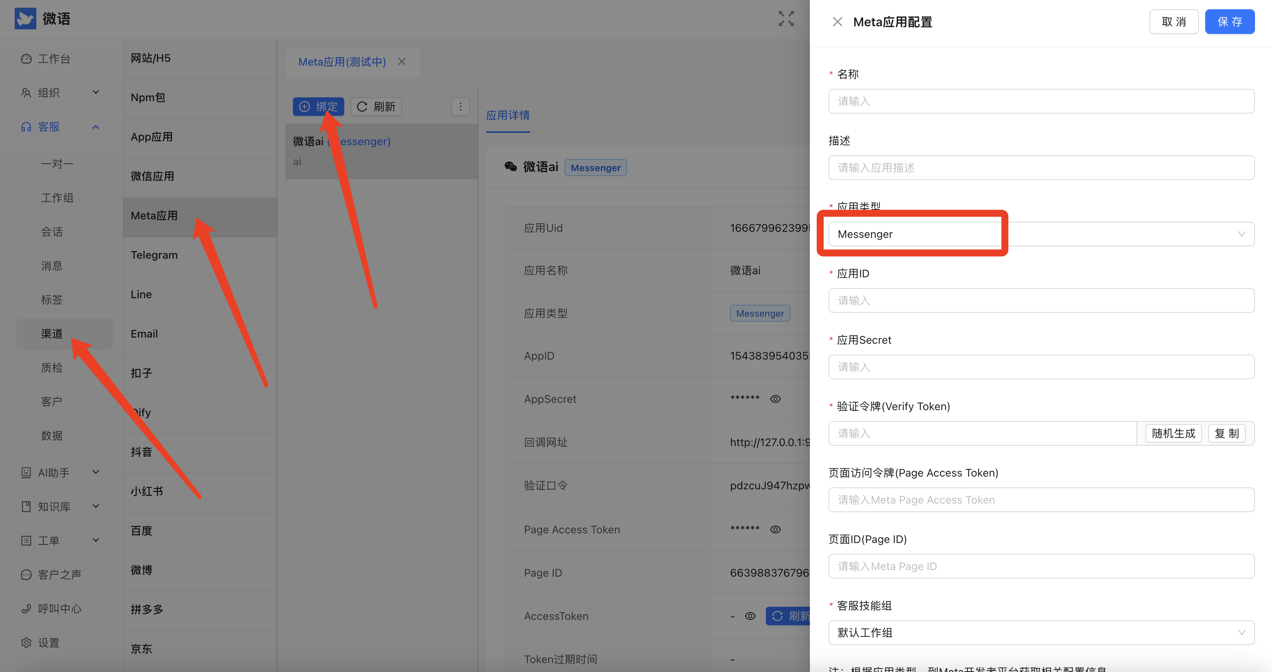Open the 客服技能组 默认工作组 dropdown
Screen dimensions: 1272x672
click(x=1041, y=633)
